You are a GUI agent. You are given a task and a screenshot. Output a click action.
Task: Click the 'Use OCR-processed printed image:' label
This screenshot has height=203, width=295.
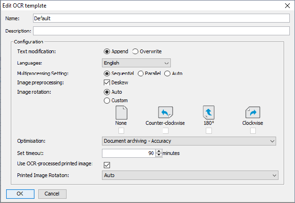coord(55,164)
